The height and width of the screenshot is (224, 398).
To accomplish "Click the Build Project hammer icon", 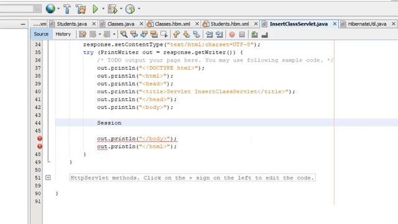I will (67, 9).
